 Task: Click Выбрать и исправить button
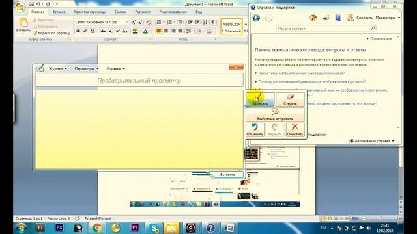click(275, 114)
